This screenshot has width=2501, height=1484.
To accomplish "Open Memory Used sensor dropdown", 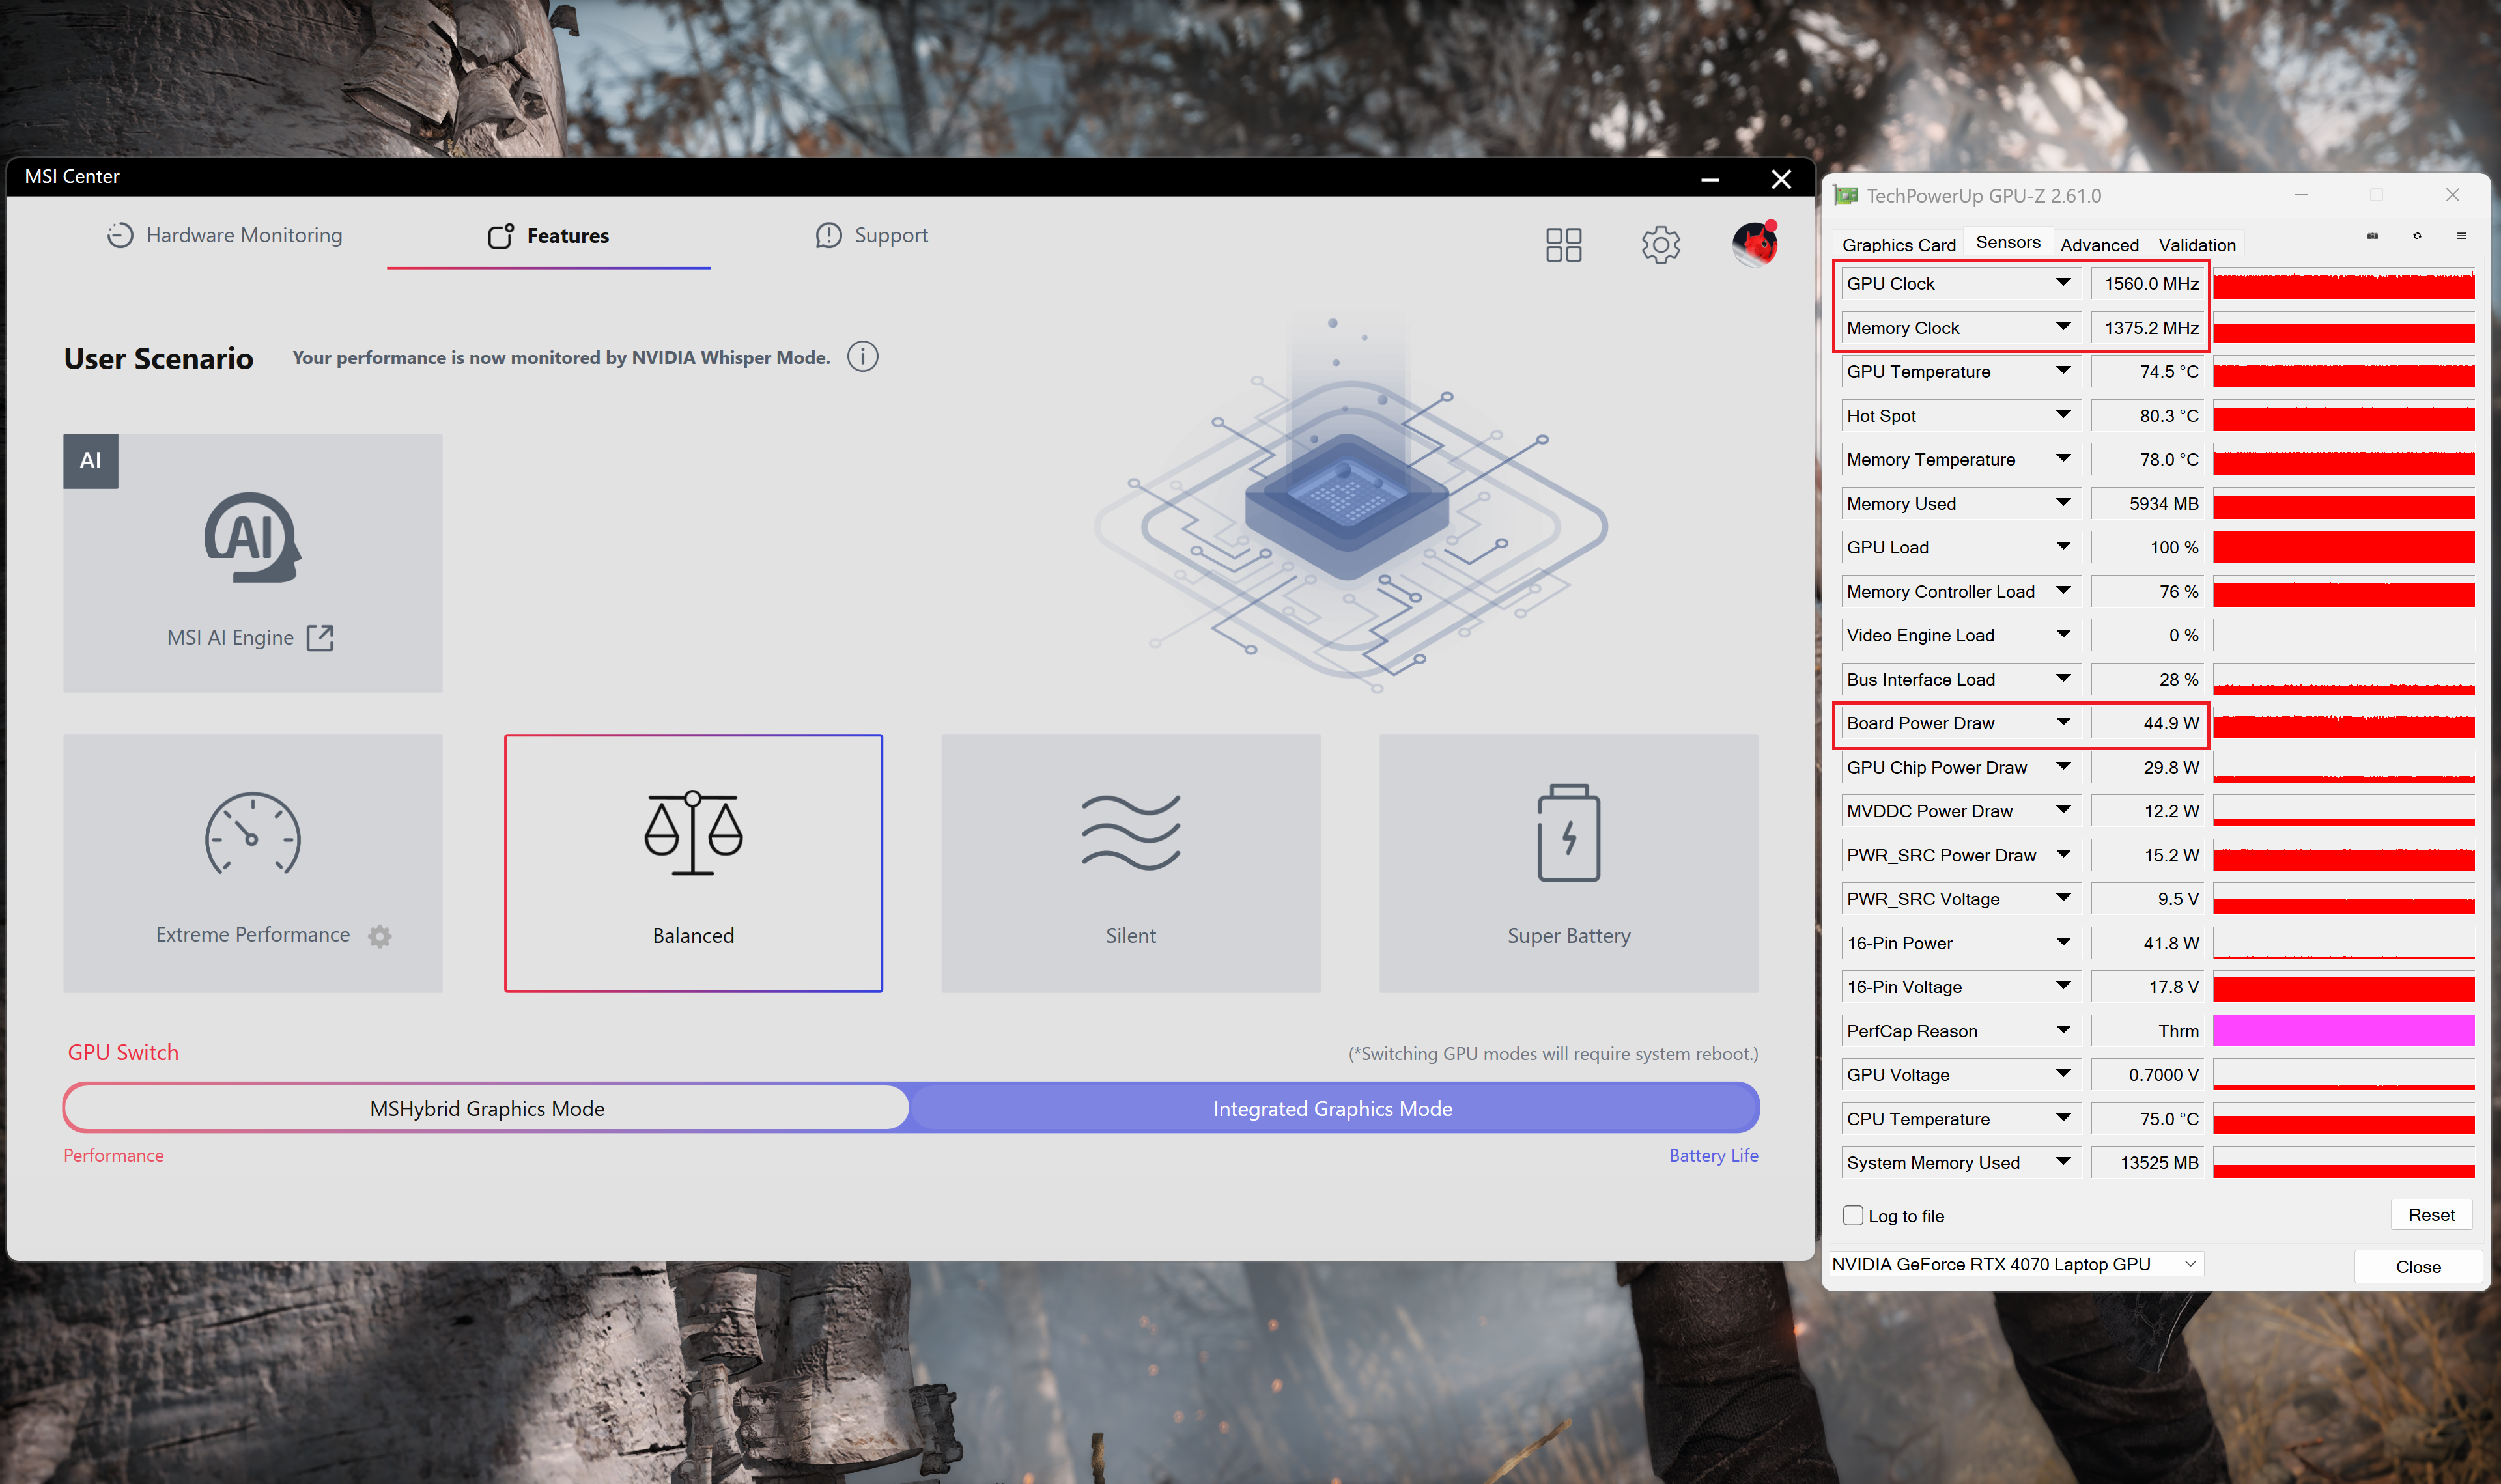I will coord(2063,503).
